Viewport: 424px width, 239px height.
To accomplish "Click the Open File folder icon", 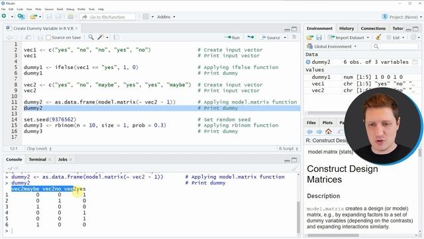I will point(33,17).
